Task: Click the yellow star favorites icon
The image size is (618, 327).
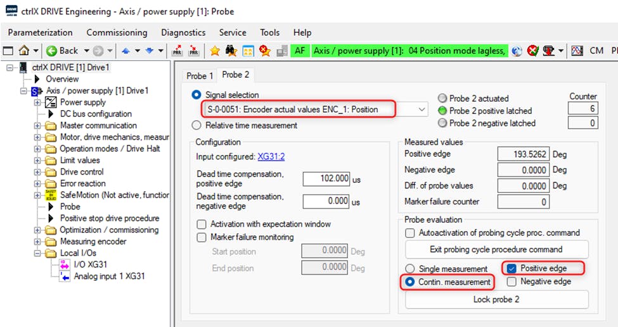Action: (x=215, y=51)
